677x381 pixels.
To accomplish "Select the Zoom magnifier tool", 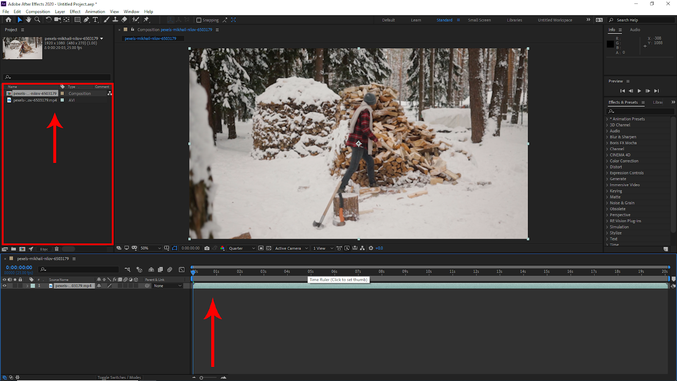I will click(37, 20).
